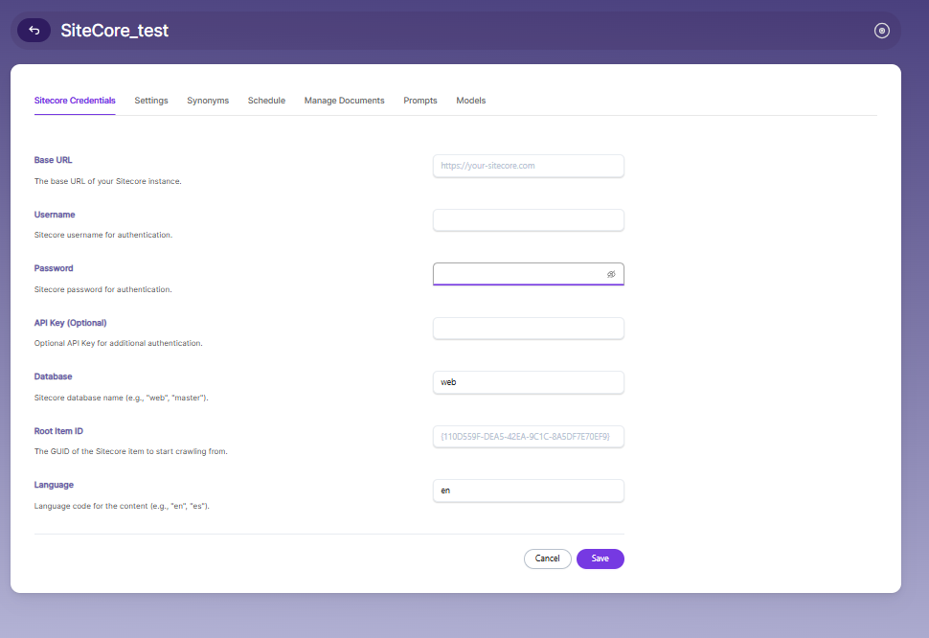Click the Base URL label
Image resolution: width=929 pixels, height=638 pixels.
pos(53,160)
